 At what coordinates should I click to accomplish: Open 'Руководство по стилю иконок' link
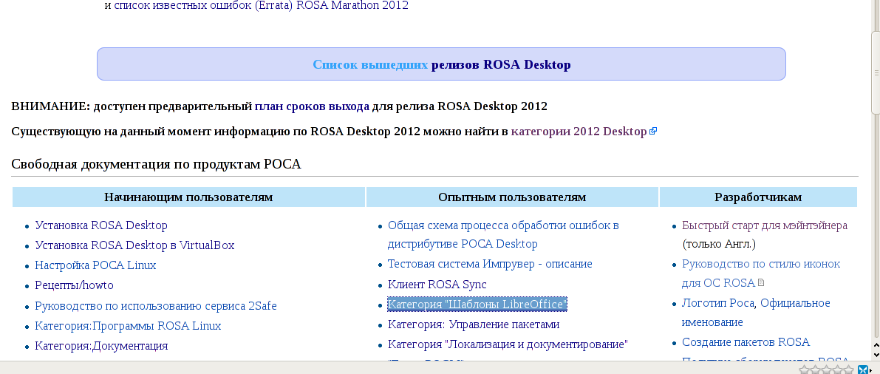[x=761, y=273]
